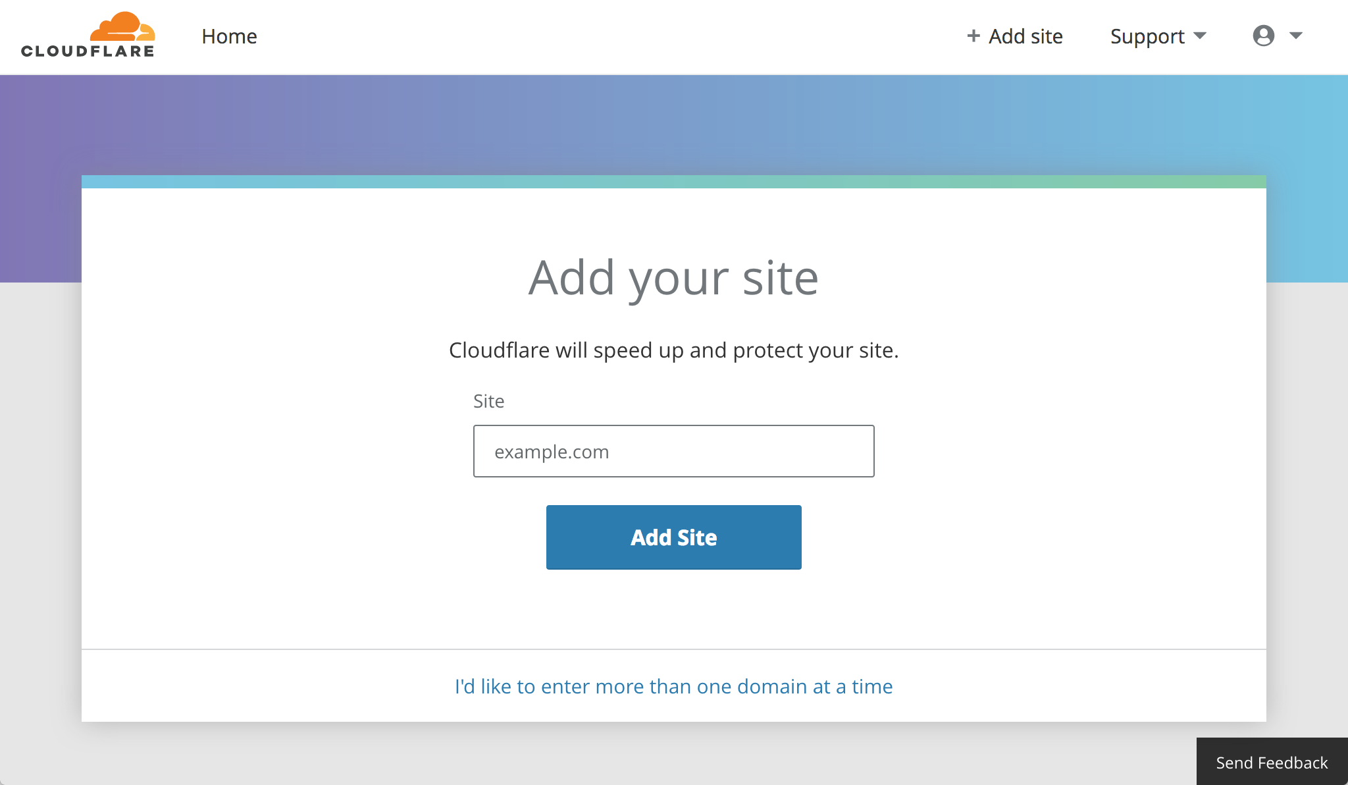
Task: Click the example.com placeholder text box
Action: tap(673, 451)
